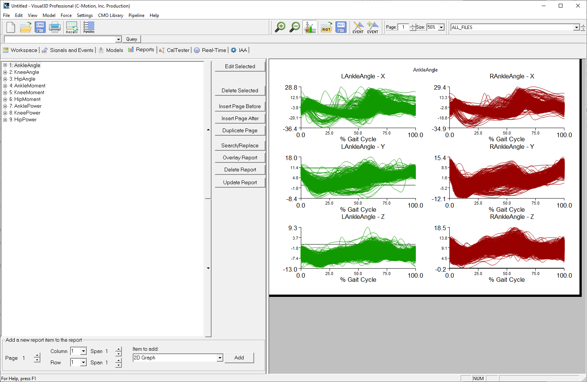Switch to the Workspace tab
587x382 pixels.
click(20, 50)
